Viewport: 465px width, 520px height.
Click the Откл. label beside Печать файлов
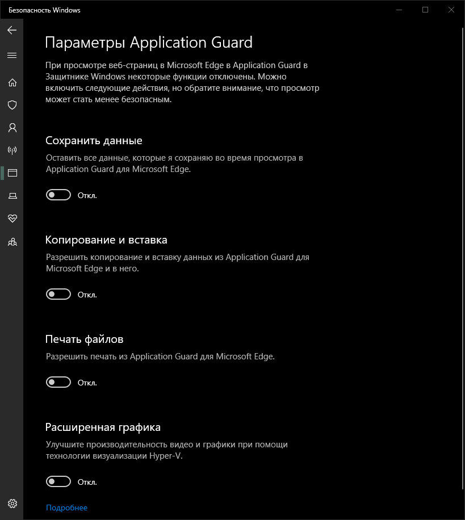(x=86, y=382)
